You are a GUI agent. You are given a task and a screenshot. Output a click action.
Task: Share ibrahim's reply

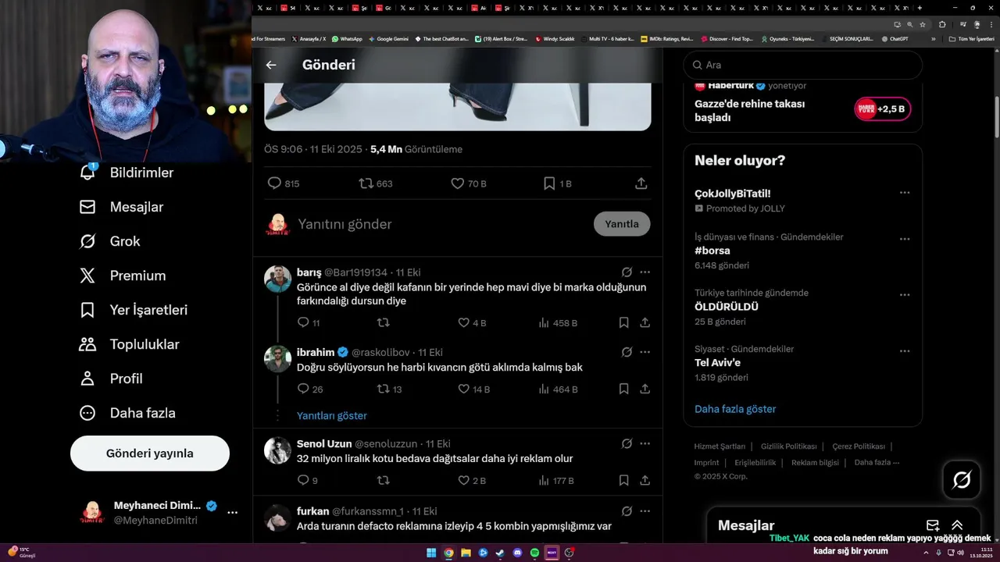[x=645, y=389]
